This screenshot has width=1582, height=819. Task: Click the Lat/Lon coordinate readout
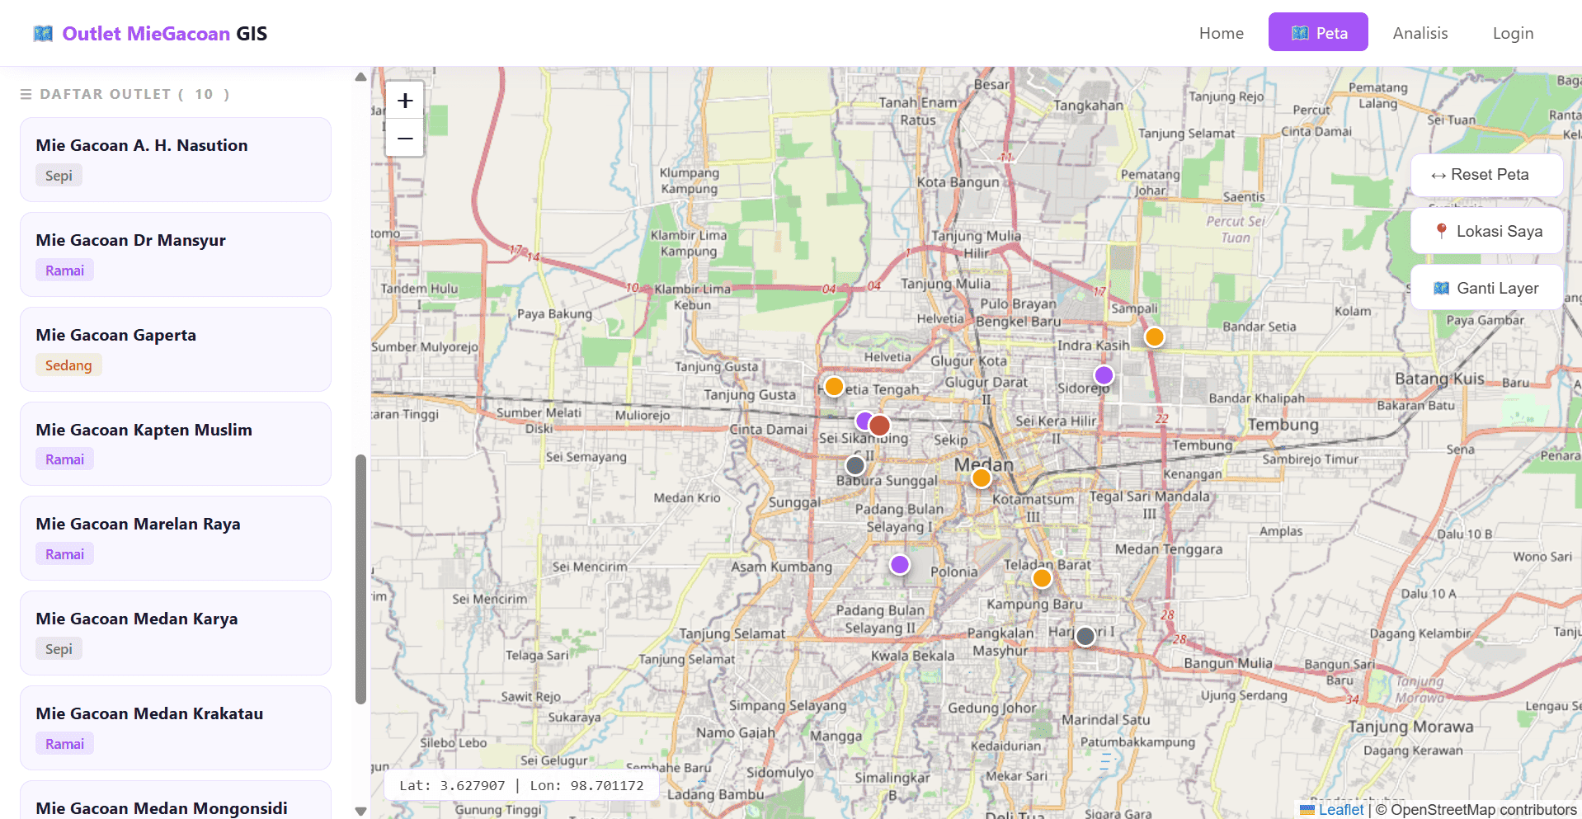pyautogui.click(x=521, y=785)
